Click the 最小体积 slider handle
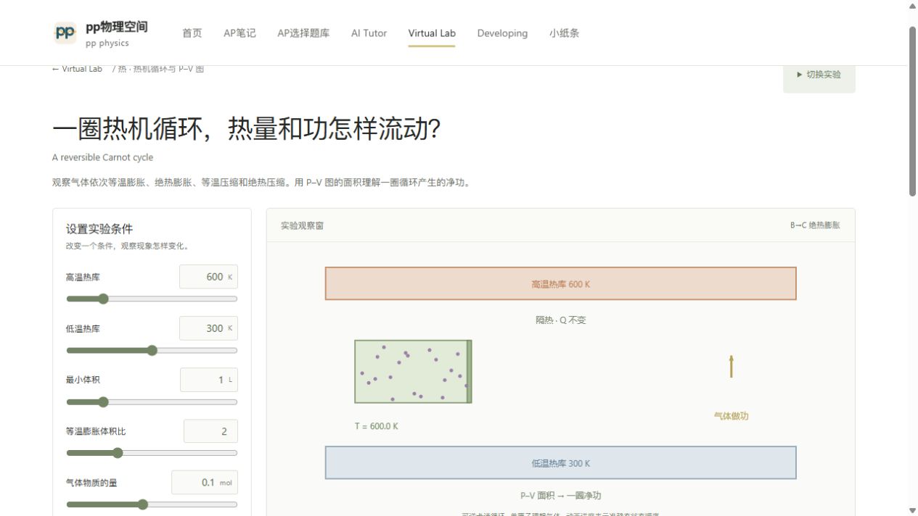This screenshot has height=516, width=918. coord(103,401)
